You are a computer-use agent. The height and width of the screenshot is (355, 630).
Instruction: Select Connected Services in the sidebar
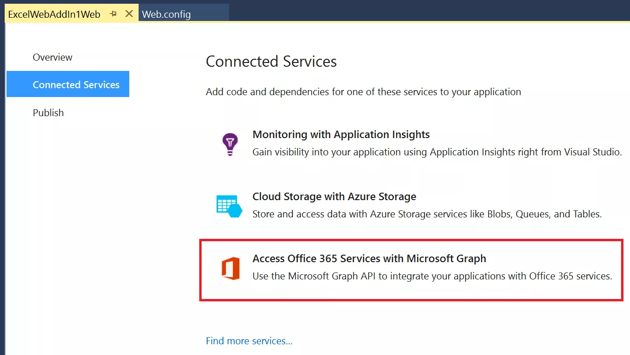[x=68, y=84]
